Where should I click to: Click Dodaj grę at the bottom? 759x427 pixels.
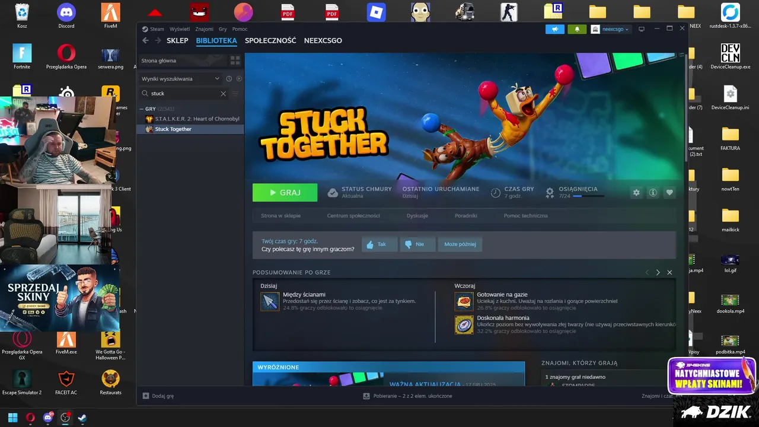(158, 396)
